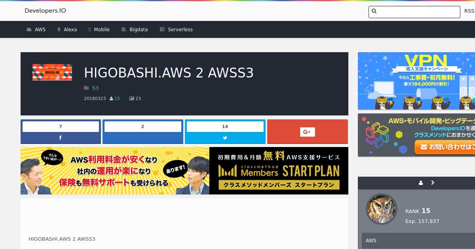Click the HIGOBASHI.AWS 2 AWSS3 headline
Image resolution: width=475 pixels, height=249 pixels.
pyautogui.click(x=169, y=73)
